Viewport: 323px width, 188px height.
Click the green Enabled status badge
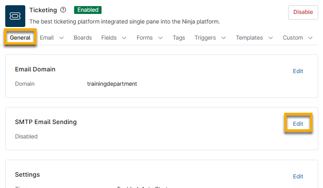coord(88,10)
